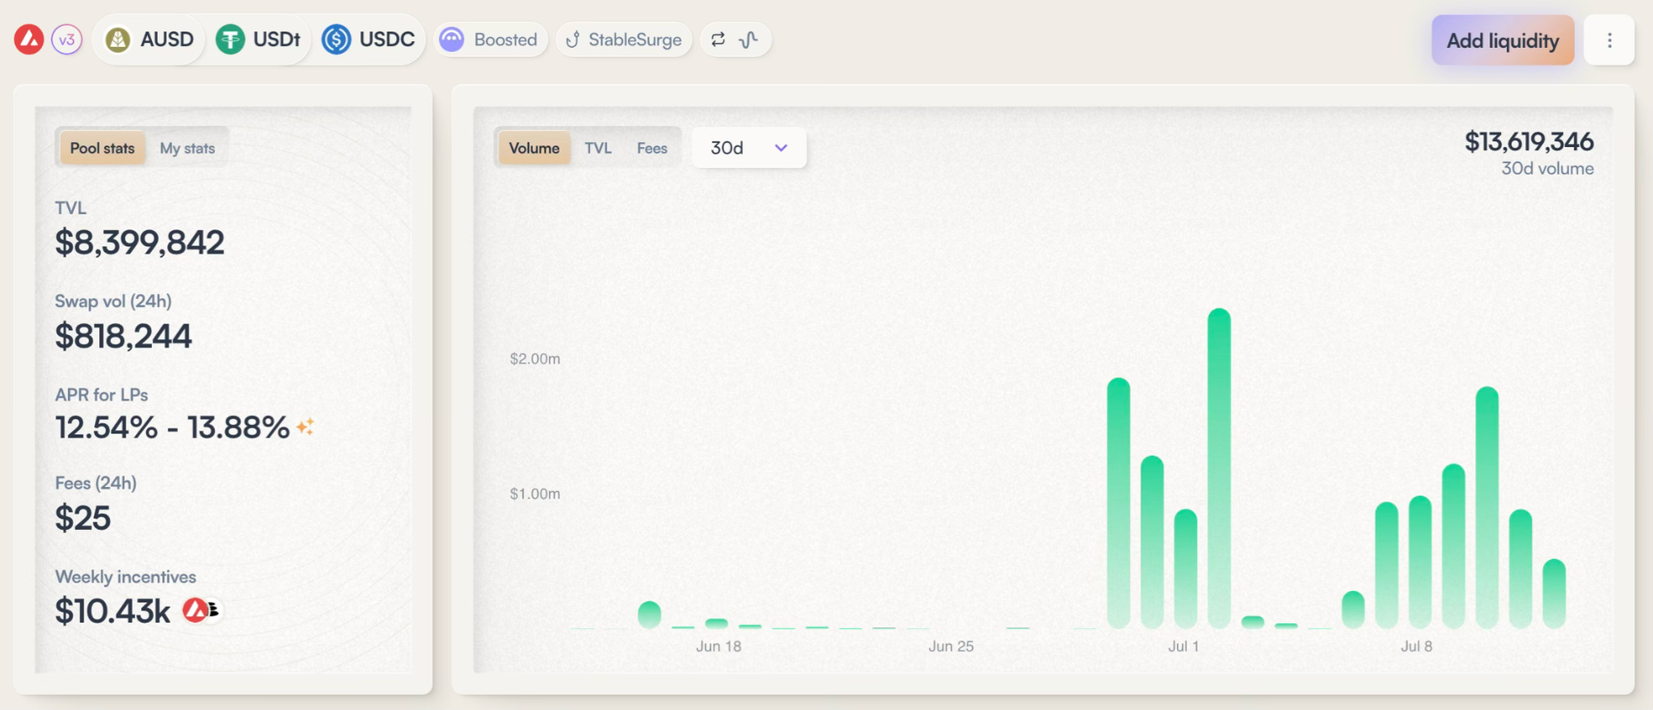Show the Volume chart

tap(534, 149)
